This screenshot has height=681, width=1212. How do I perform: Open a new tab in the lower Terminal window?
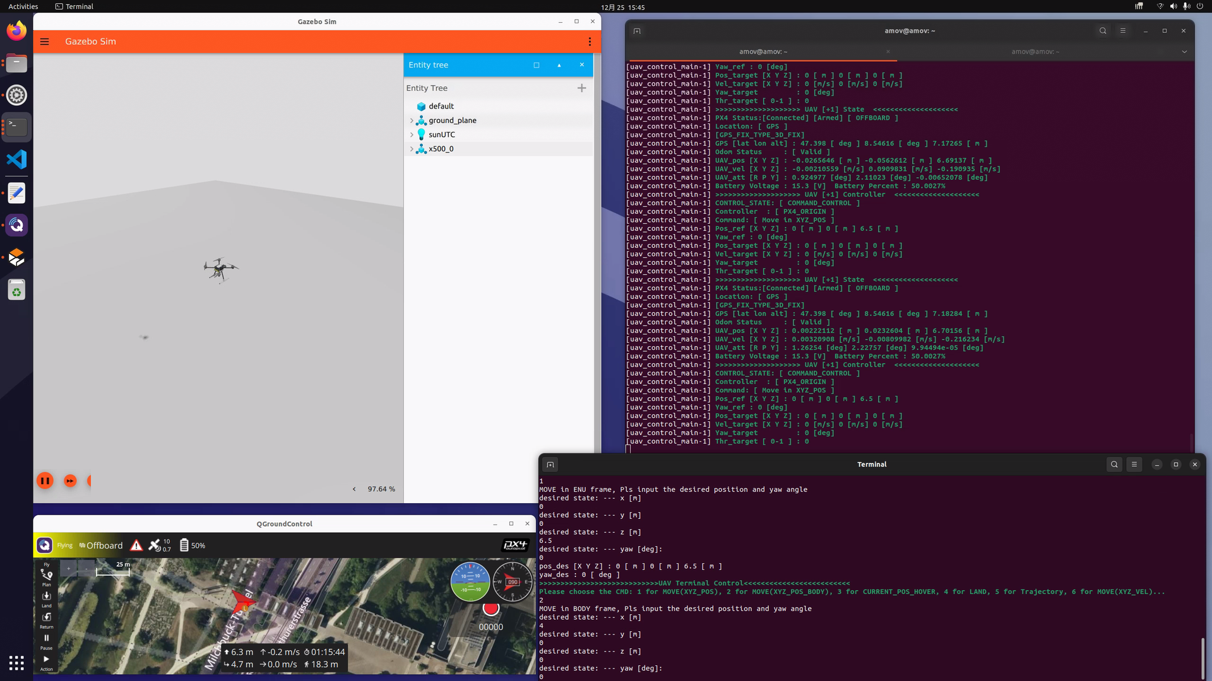(550, 465)
